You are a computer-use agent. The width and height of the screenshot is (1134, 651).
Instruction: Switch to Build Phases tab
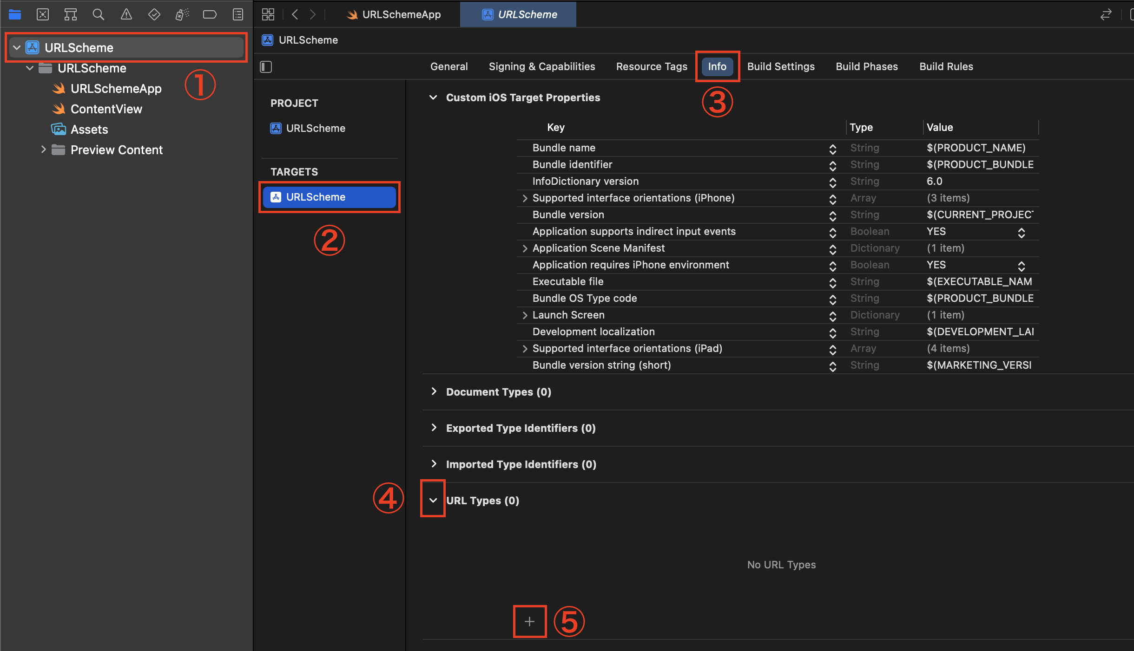coord(867,66)
